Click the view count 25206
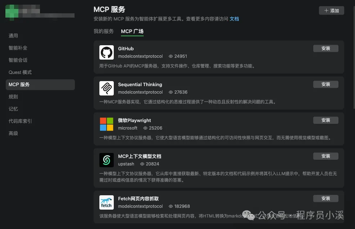 156,128
